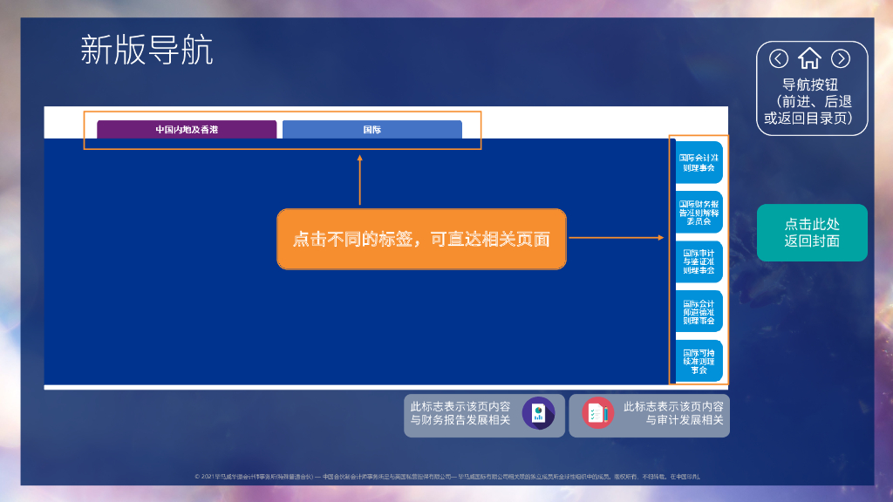
Task: Click the 新版导航 slide title
Action: (x=147, y=50)
